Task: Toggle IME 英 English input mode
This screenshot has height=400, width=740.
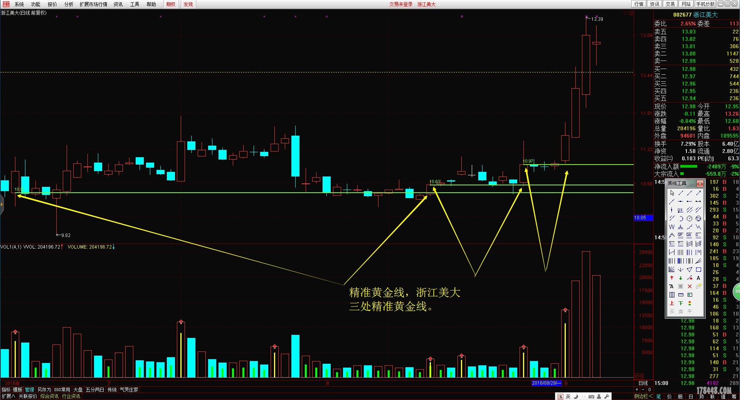Action: tap(568, 397)
